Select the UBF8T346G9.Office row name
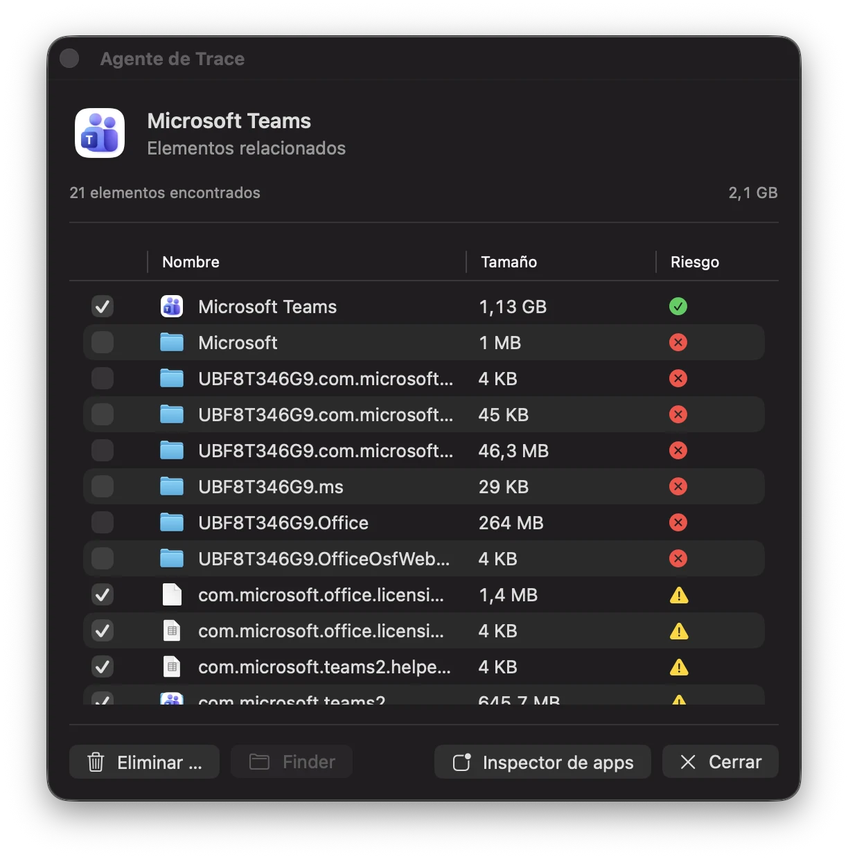The width and height of the screenshot is (848, 859). coord(283,522)
